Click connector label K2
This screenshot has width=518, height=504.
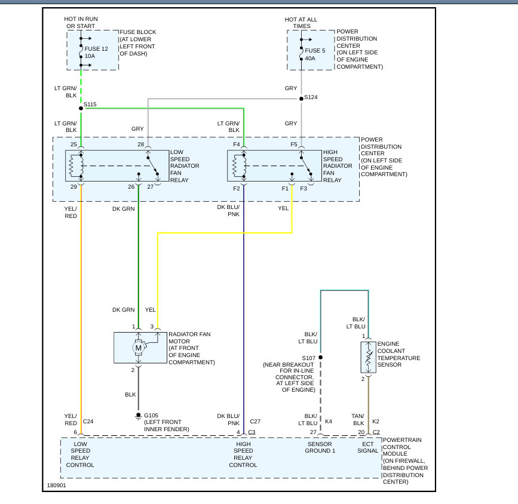pos(376,422)
